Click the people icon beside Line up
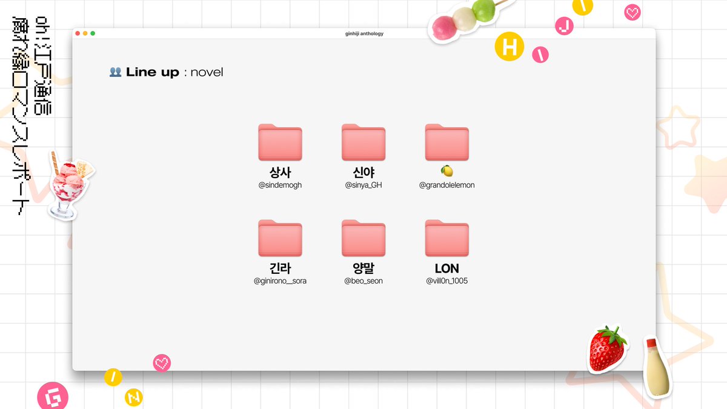The width and height of the screenshot is (727, 409). pyautogui.click(x=116, y=72)
